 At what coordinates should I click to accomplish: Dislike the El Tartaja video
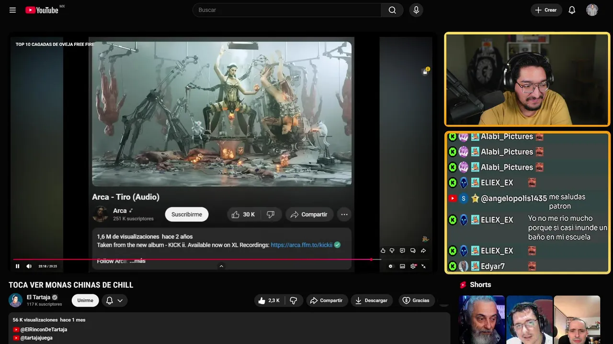(294, 301)
